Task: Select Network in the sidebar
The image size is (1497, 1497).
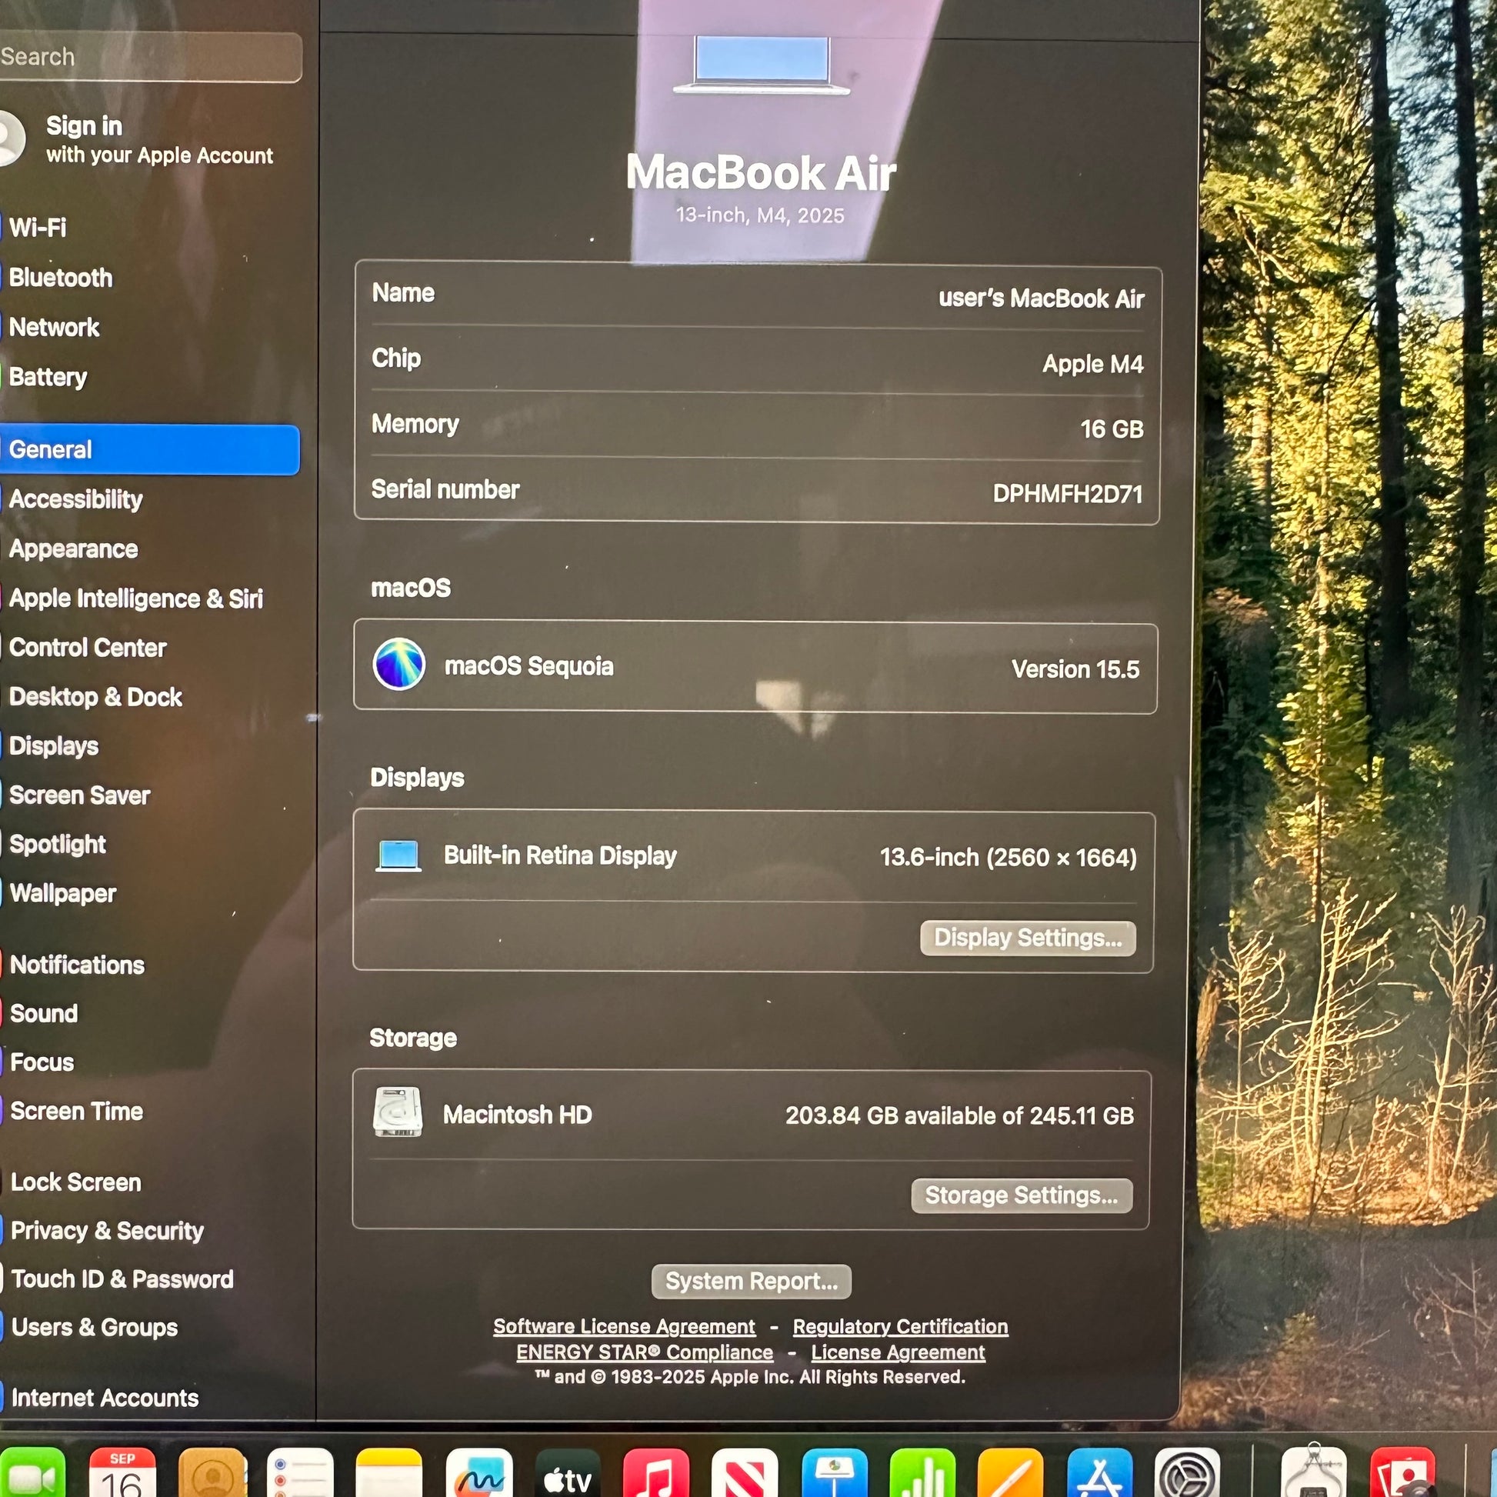Action: pyautogui.click(x=55, y=327)
